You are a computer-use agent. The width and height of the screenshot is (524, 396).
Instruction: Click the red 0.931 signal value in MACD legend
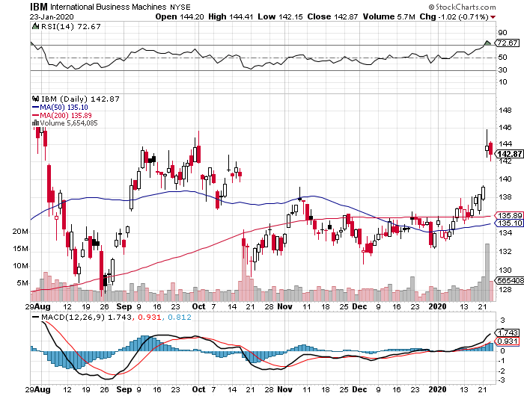pos(150,317)
